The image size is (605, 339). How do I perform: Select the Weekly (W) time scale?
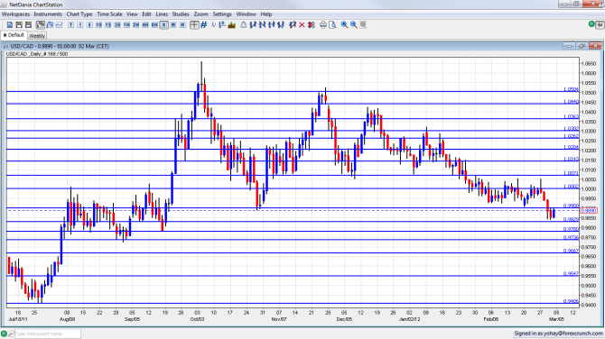(x=173, y=25)
